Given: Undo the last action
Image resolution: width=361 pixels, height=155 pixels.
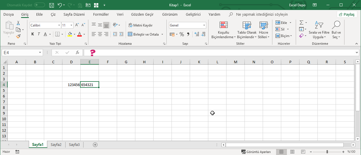Looking at the screenshot, I should (60, 5).
